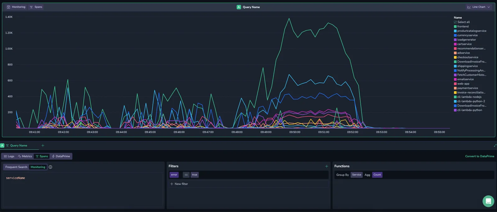Click the serviceName query input field
This screenshot has height=212, width=497.
83,189
